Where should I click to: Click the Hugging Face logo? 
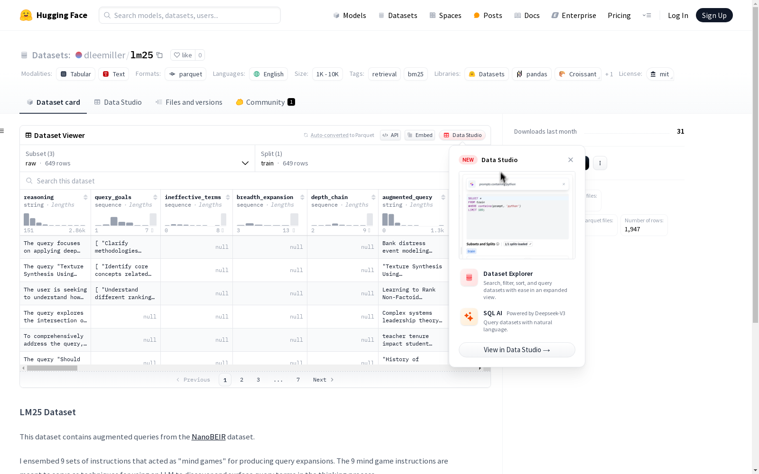pos(54,15)
